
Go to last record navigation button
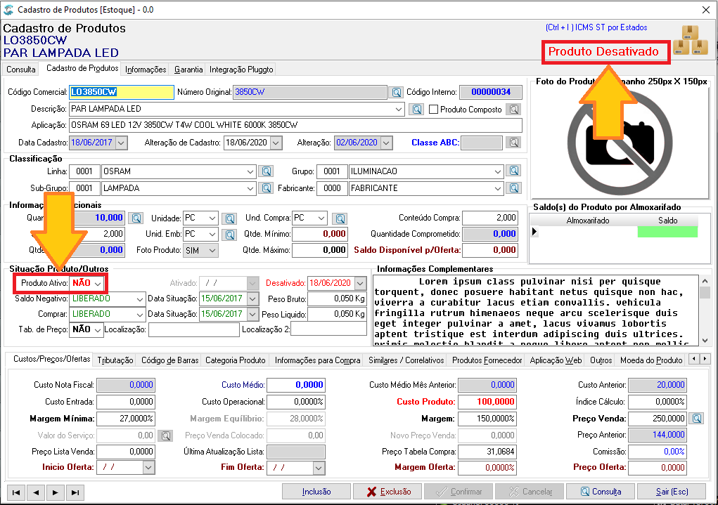point(75,492)
